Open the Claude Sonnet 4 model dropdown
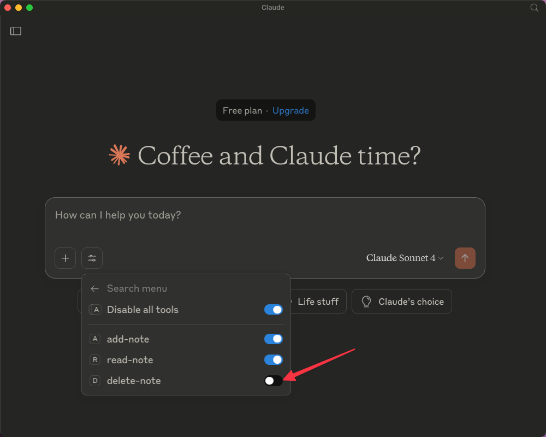The width and height of the screenshot is (546, 437). click(405, 258)
